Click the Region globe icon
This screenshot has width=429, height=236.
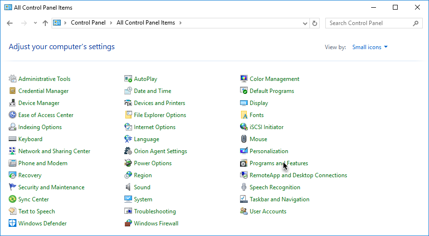pos(128,175)
